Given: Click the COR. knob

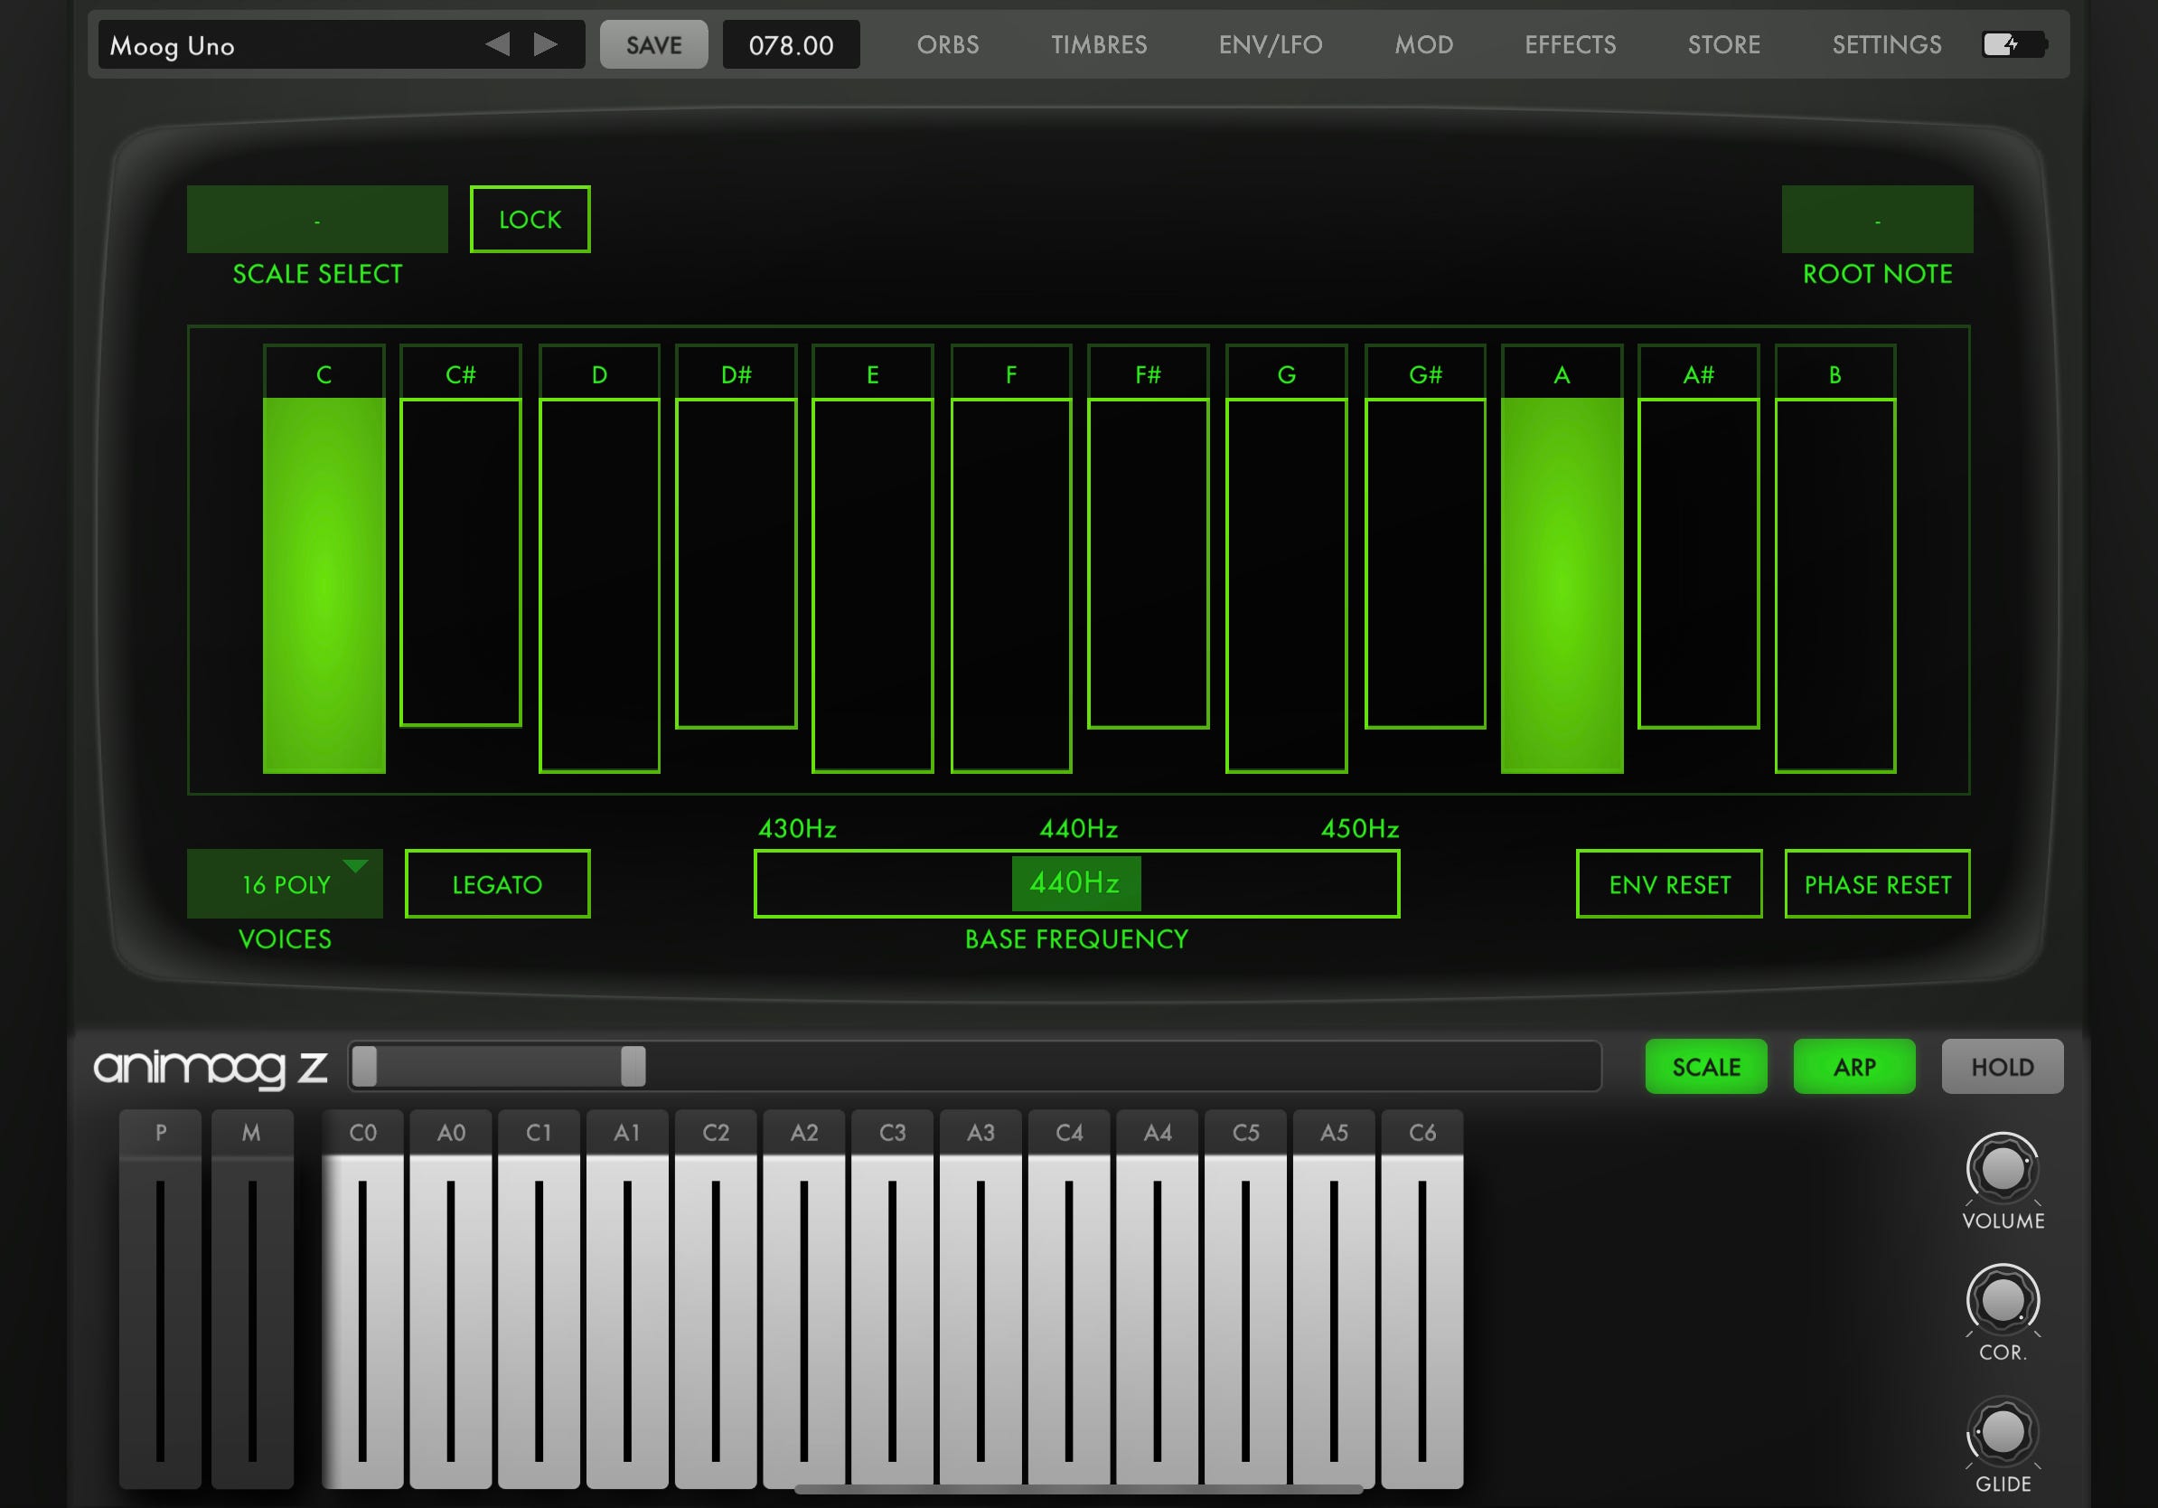Looking at the screenshot, I should pyautogui.click(x=2003, y=1300).
